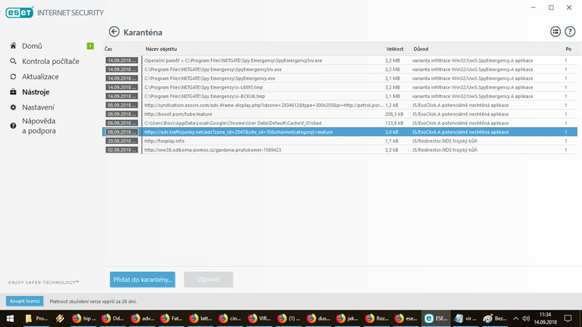This screenshot has width=582, height=327.
Task: Click the 208,3 kB size value
Action: click(x=394, y=114)
